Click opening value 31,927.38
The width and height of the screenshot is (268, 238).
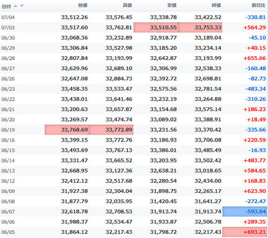(x=75, y=191)
